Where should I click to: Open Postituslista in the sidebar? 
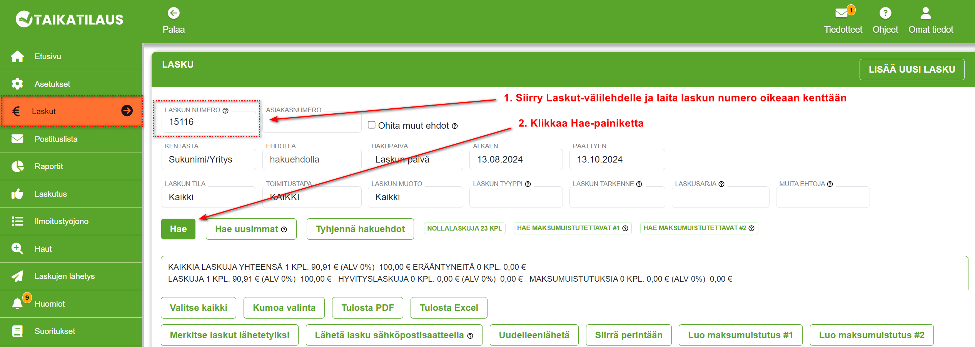coord(71,139)
